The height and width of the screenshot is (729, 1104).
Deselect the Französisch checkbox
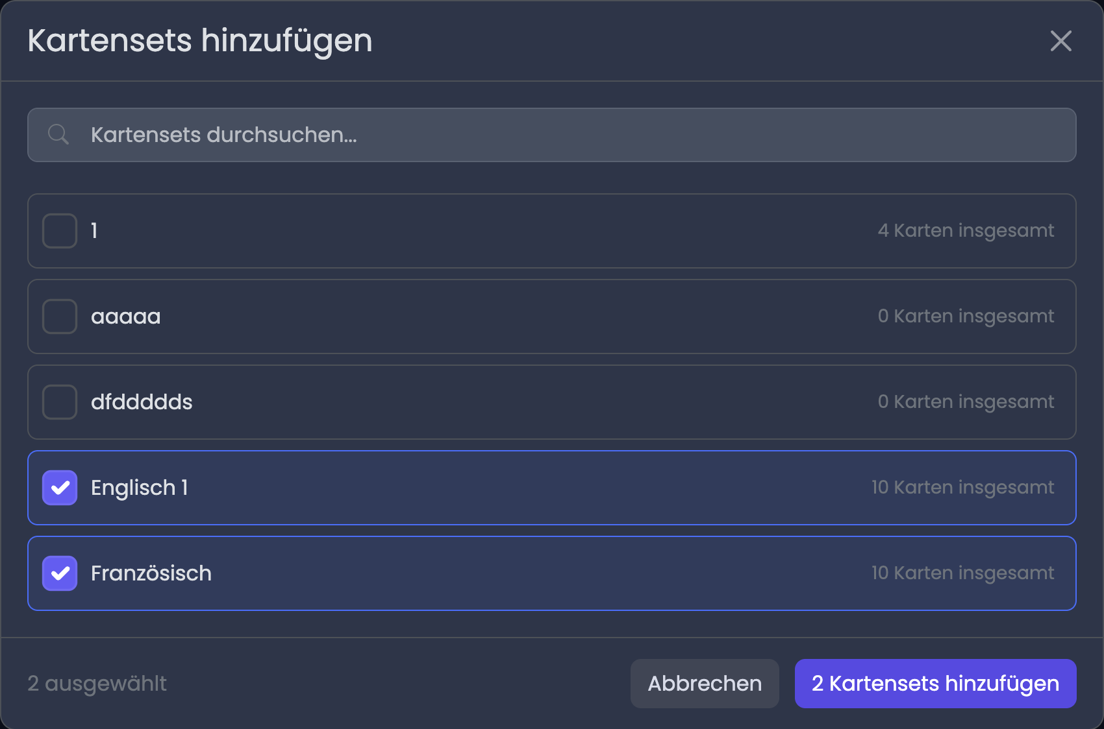(x=60, y=573)
